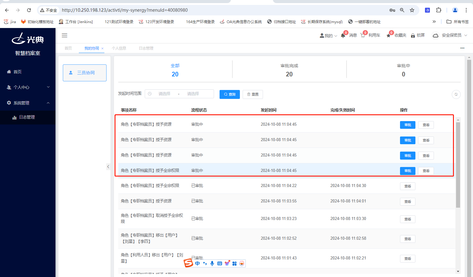Viewport: 473px width, 277px height.
Task: Pick start date in 发起时间范围
Action: click(164, 94)
